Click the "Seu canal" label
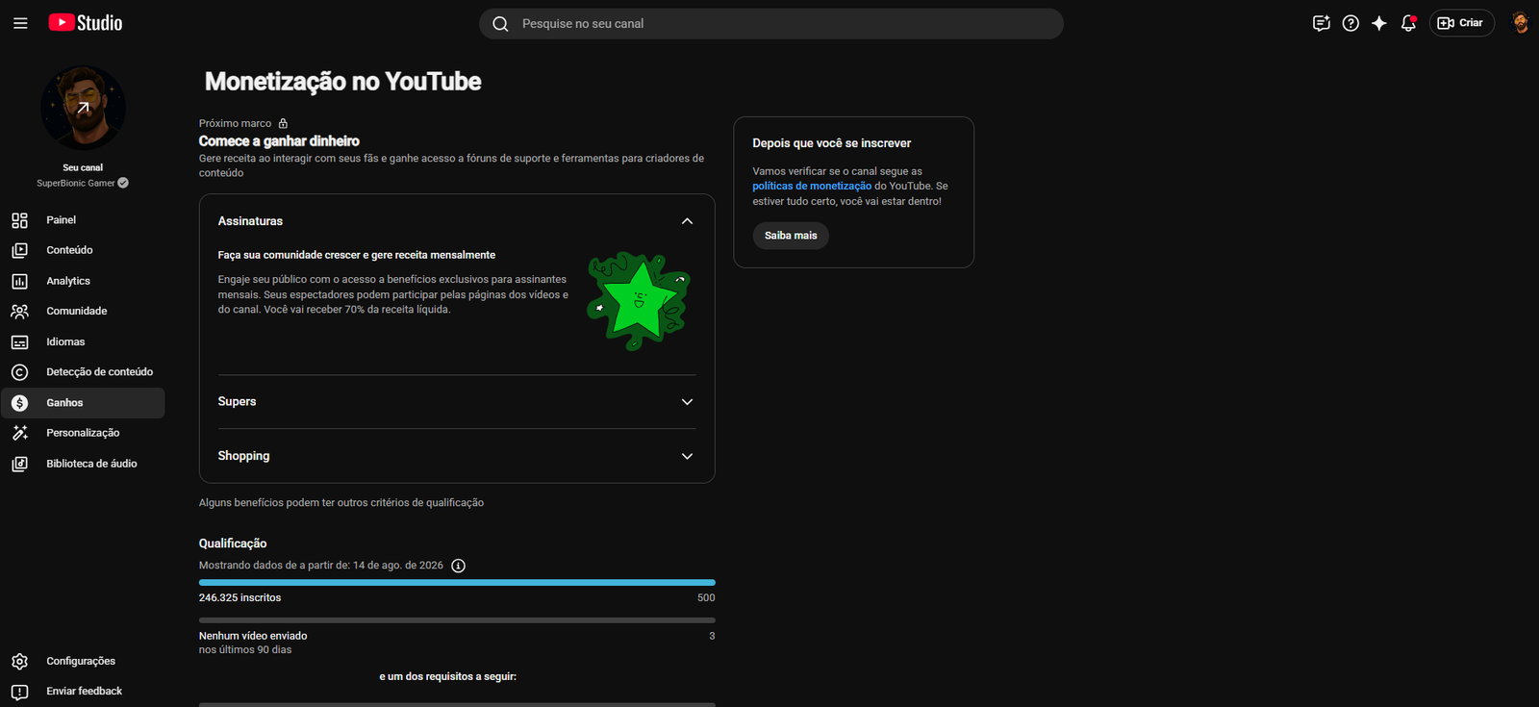Image resolution: width=1539 pixels, height=707 pixels. pyautogui.click(x=83, y=167)
